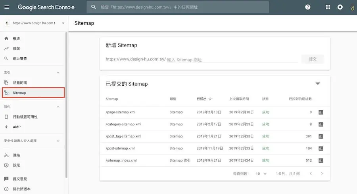This screenshot has height=194, width=357.
Task: Click the URL count 512 cell
Action: pos(309,160)
